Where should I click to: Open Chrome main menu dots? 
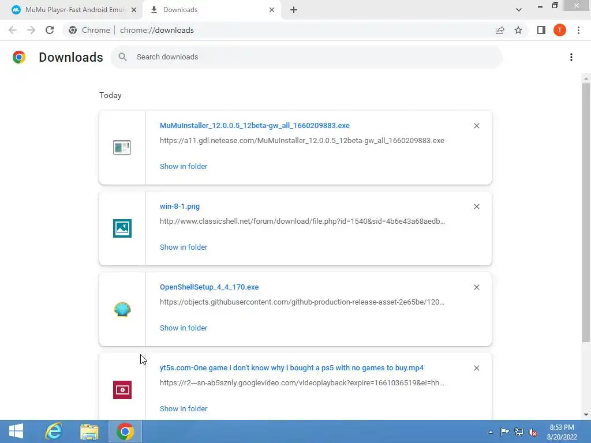point(578,30)
